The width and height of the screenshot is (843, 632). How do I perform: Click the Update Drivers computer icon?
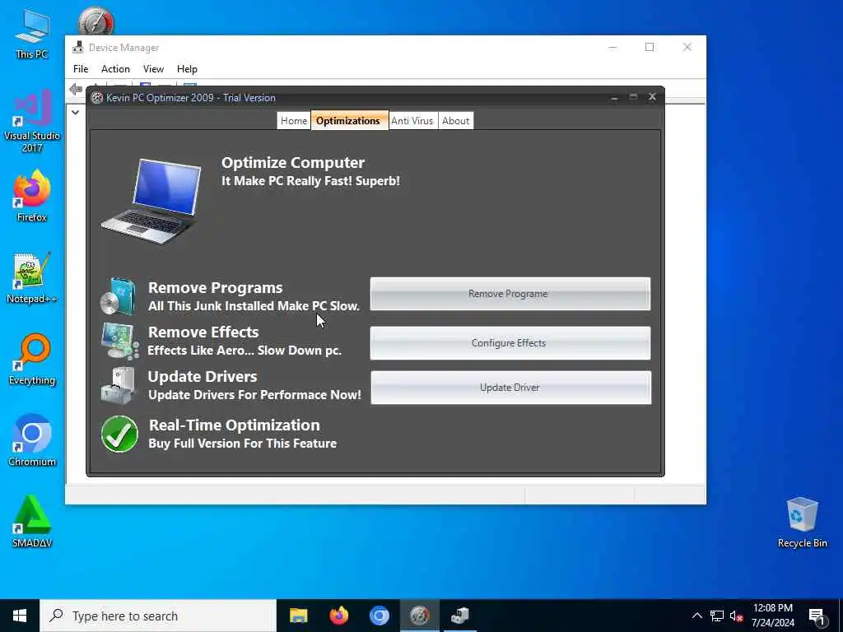pyautogui.click(x=119, y=385)
